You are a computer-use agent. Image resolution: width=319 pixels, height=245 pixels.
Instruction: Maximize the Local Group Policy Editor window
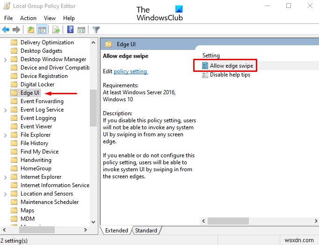tap(289, 6)
